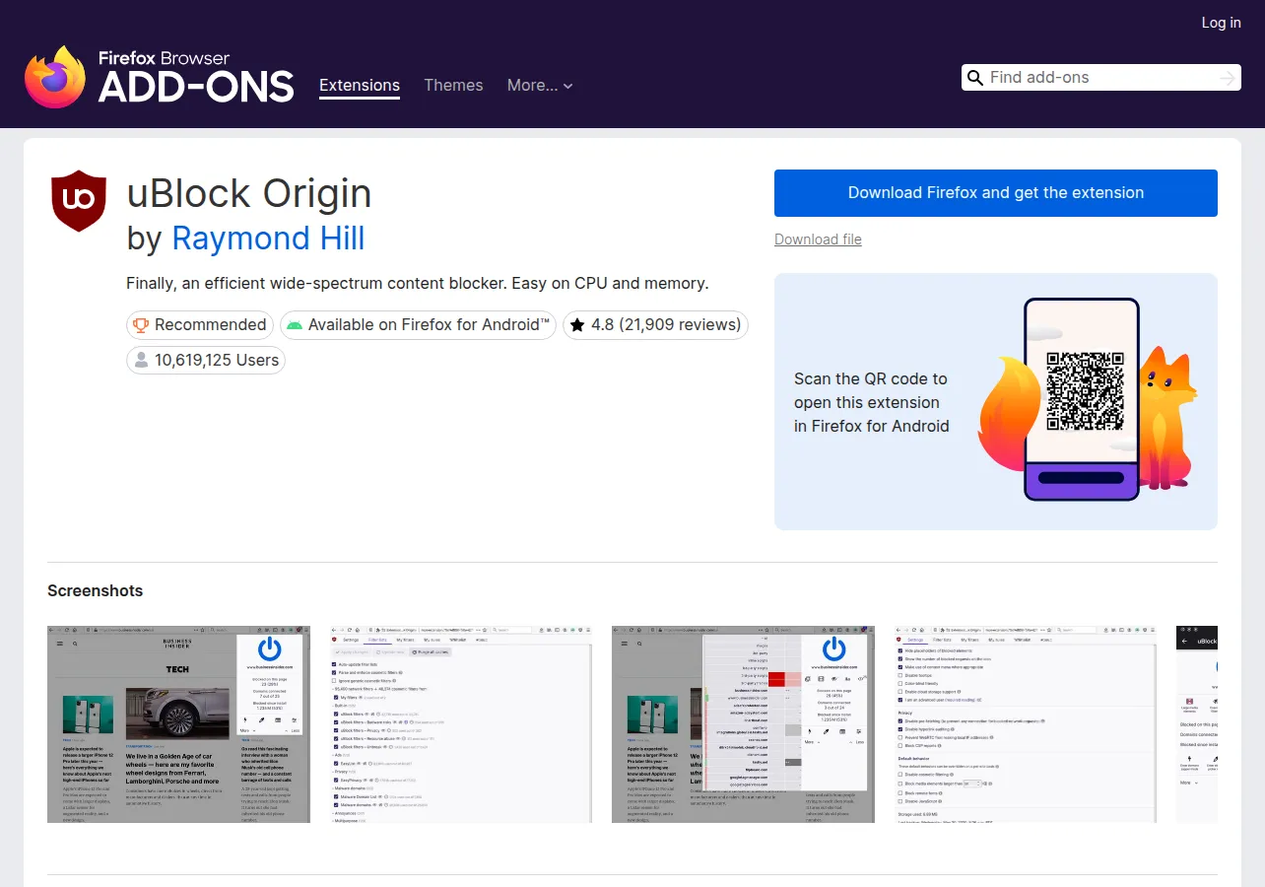Image resolution: width=1265 pixels, height=887 pixels.
Task: Click the 'Finally, an efficient wide-spectrum content blocker' description
Action: [x=418, y=283]
